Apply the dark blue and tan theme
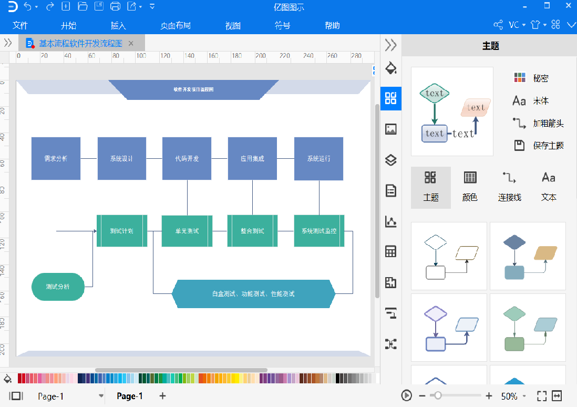Screen dimensions: 577x407 [x=528, y=256]
